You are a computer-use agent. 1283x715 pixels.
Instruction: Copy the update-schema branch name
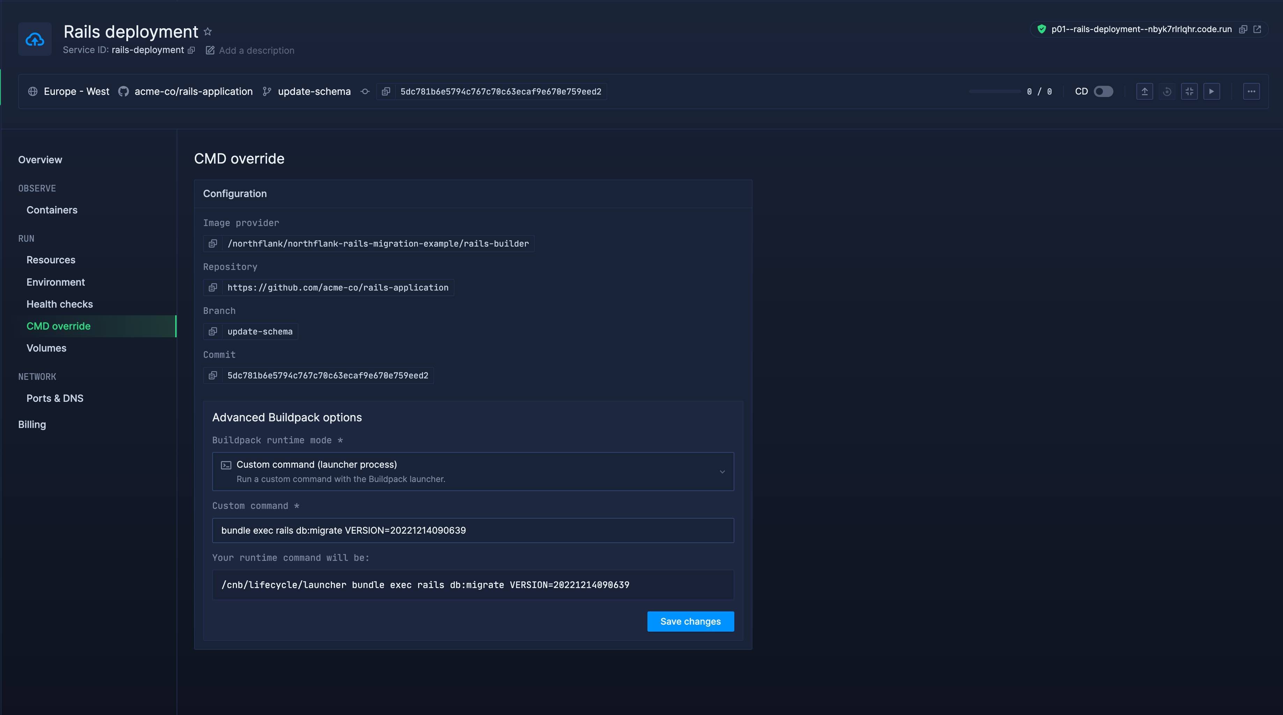click(213, 331)
